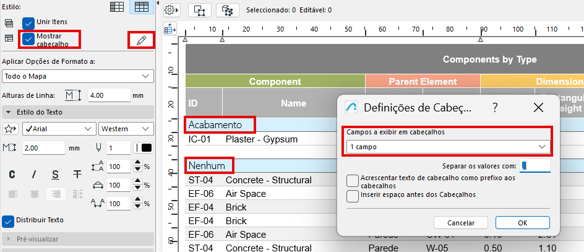Image resolution: width=584 pixels, height=252 pixels.
Task: Open the settings gear menu
Action: tap(171, 10)
